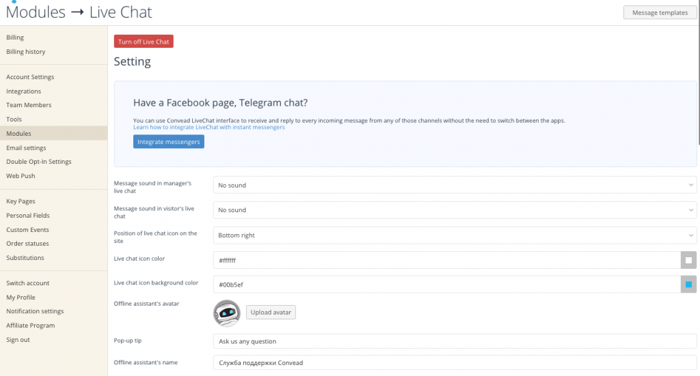The image size is (700, 376).
Task: Open the white icon color picker swatch
Action: point(688,260)
